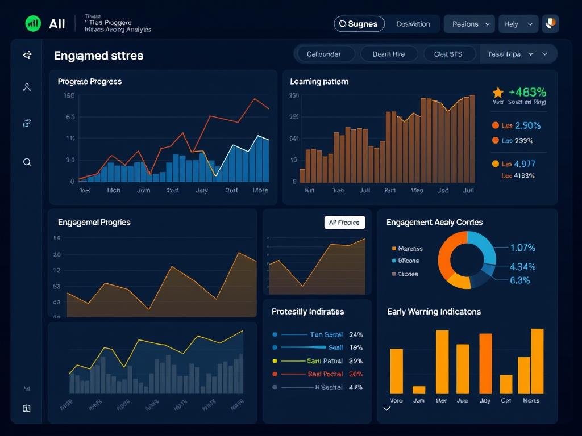Screen dimensions: 582x436
Task: Expand the Pasions dropdown in the top bar
Action: (x=469, y=23)
